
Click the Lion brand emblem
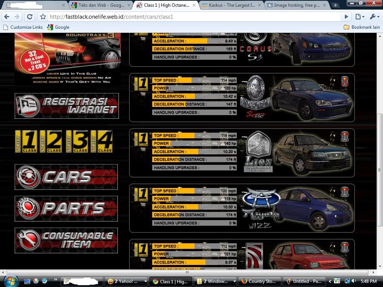point(258,152)
